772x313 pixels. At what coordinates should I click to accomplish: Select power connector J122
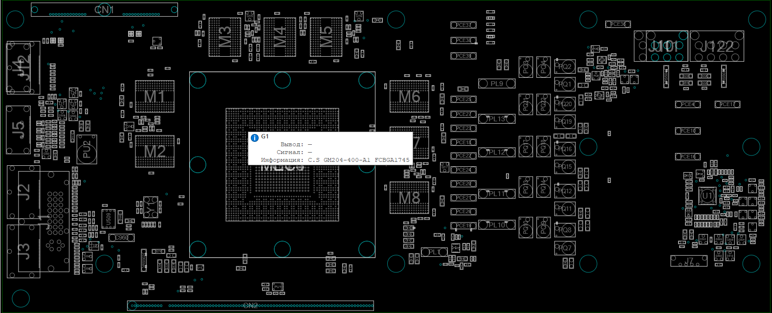[716, 46]
